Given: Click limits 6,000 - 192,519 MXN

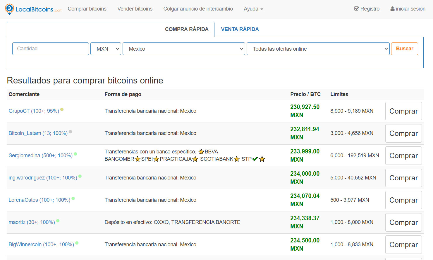Looking at the screenshot, I should 355,155.
